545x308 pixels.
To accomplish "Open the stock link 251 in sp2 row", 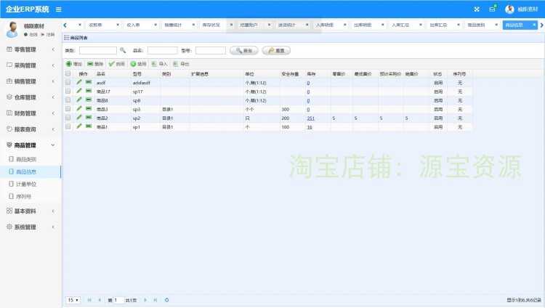I will click(310, 118).
